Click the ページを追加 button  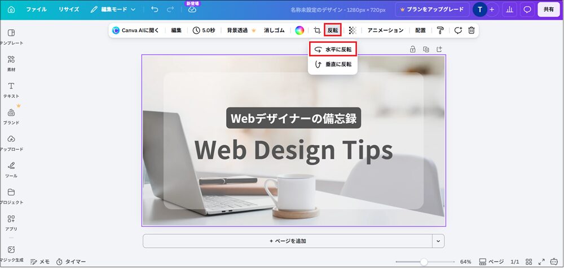click(x=288, y=241)
